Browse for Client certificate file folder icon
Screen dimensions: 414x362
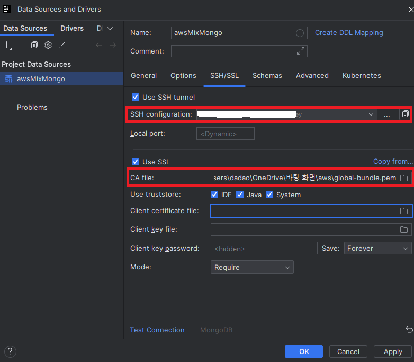[x=404, y=211]
